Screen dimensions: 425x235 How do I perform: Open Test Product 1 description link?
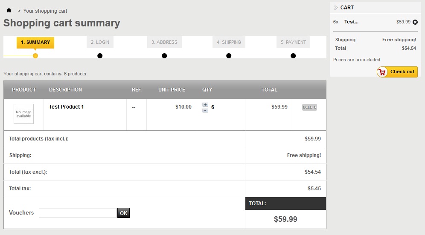(x=66, y=107)
